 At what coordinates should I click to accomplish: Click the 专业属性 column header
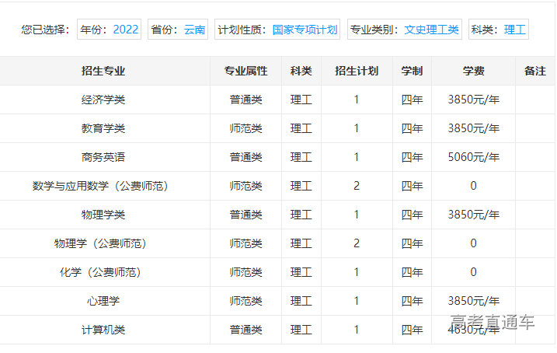245,71
